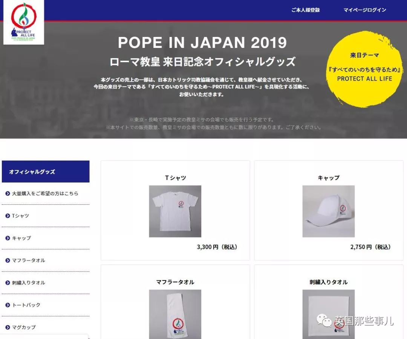Click arrow icon beside Tシャツ sidebar entry

pyautogui.click(x=8, y=216)
